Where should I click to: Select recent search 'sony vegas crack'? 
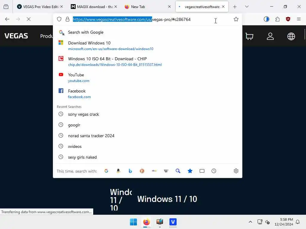click(148, 114)
